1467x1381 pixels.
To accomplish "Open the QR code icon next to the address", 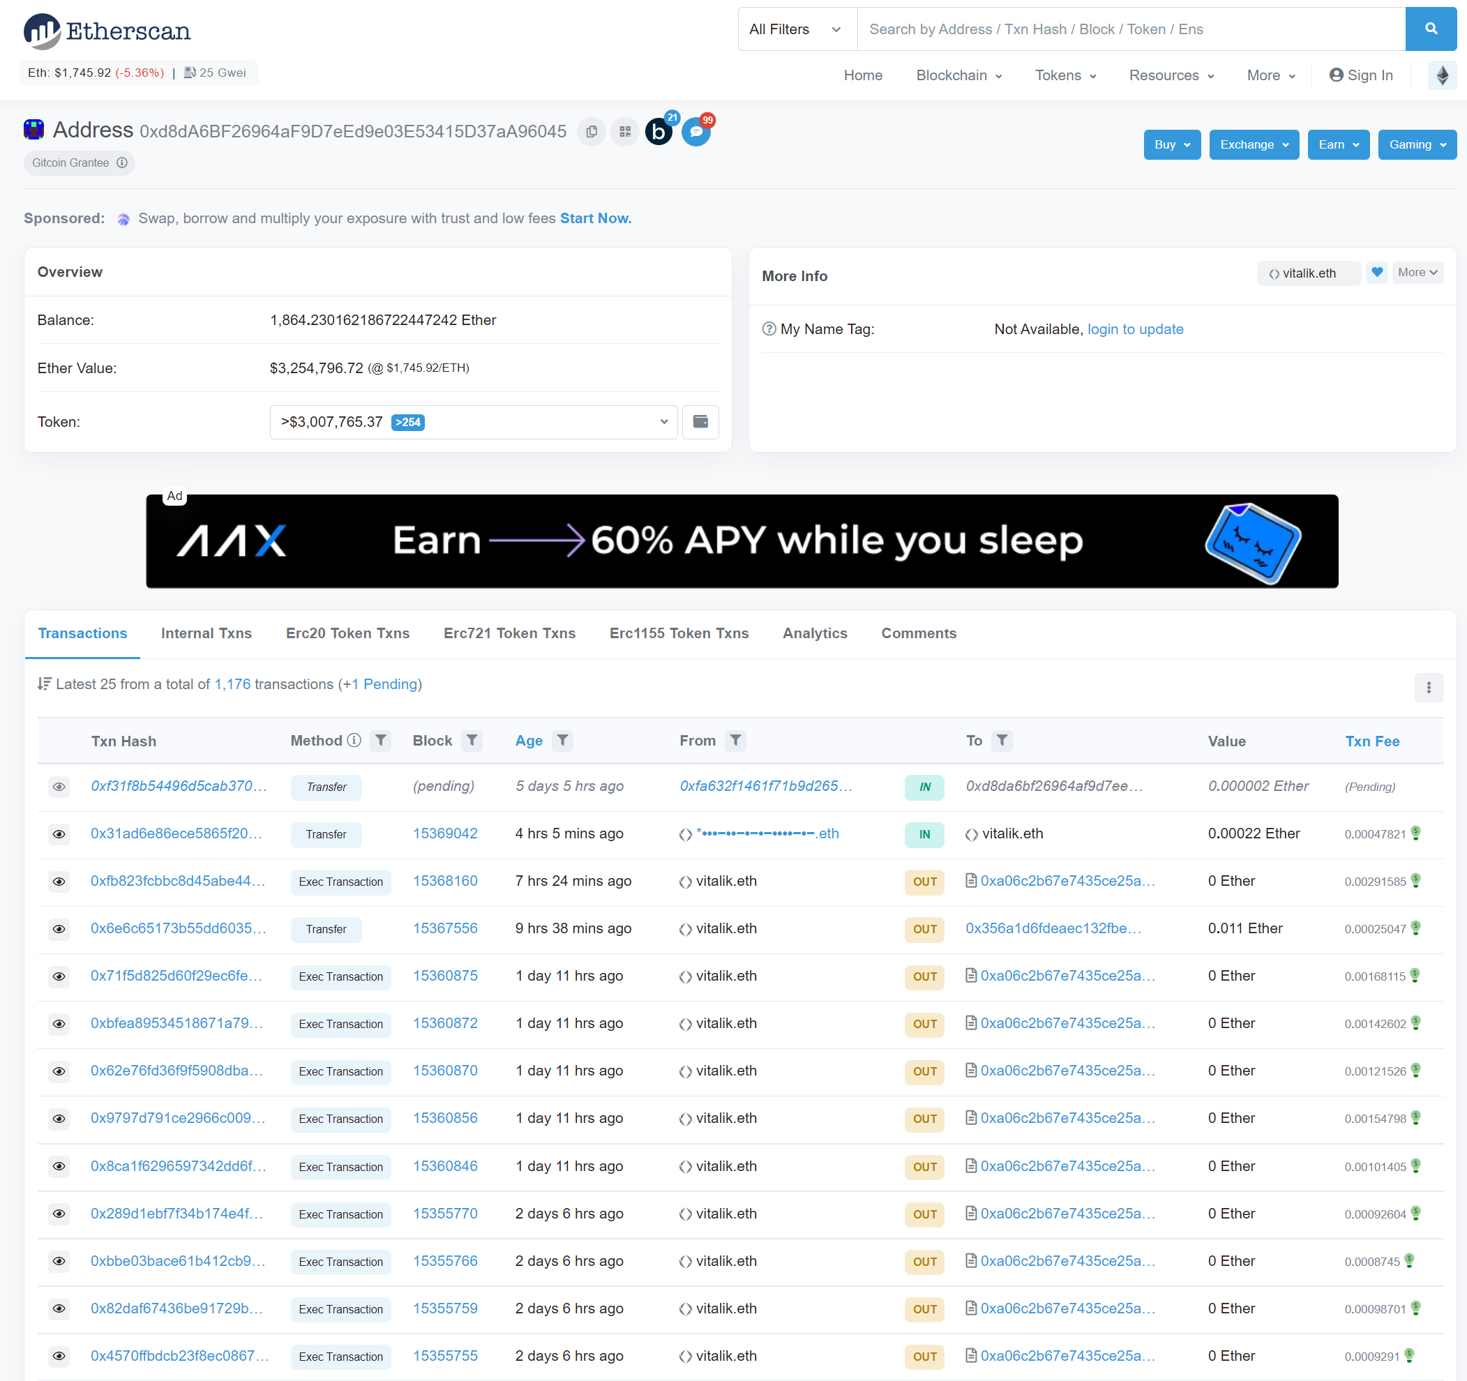I will 624,131.
